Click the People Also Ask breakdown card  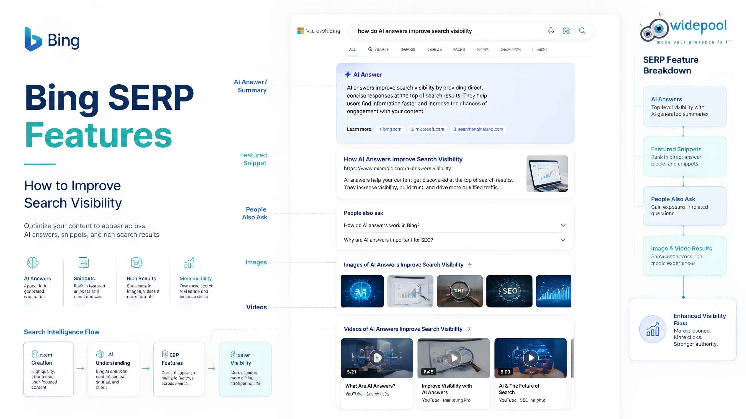684,206
